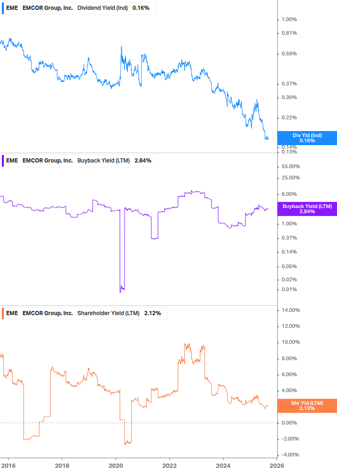Image resolution: width=337 pixels, height=472 pixels.
Task: Click the 0.02% buyback yield axis label
Action: [x=289, y=279]
